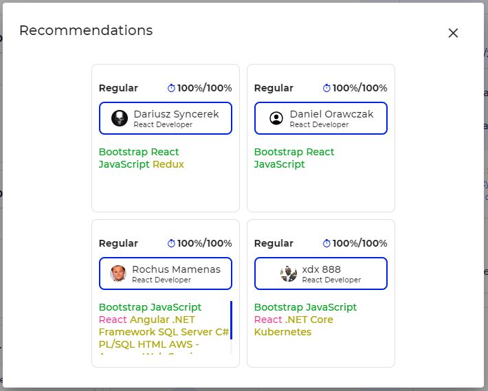This screenshot has width=488, height=391.
Task: Click Rochus Mamenas's avatar photo
Action: click(x=118, y=273)
